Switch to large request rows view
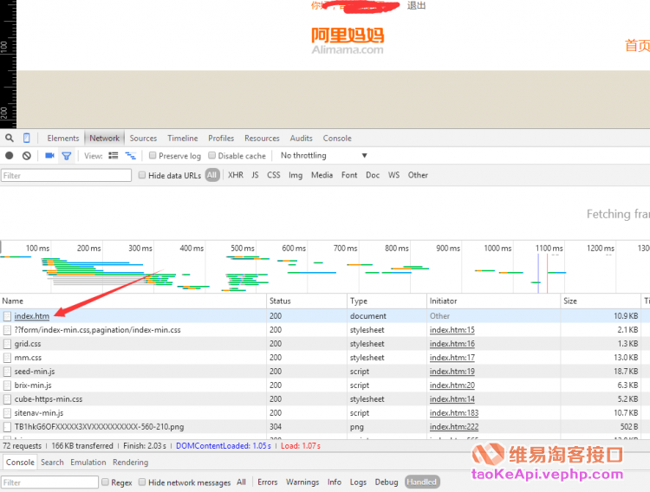Viewport: 650px width, 492px height. coord(114,156)
